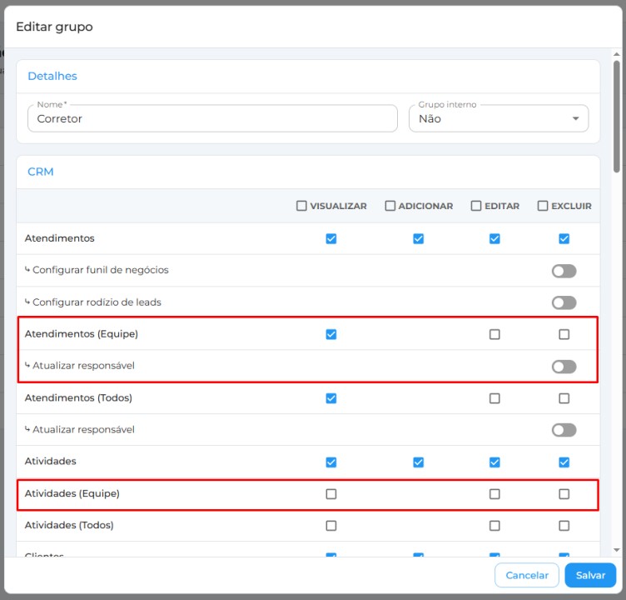Toggle Atualizar responsável under Atendimentos (Todos)
This screenshot has height=600, width=626.
(564, 430)
